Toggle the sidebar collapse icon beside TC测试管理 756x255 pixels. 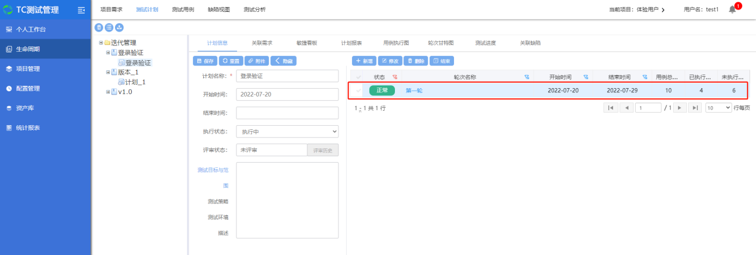[x=82, y=10]
